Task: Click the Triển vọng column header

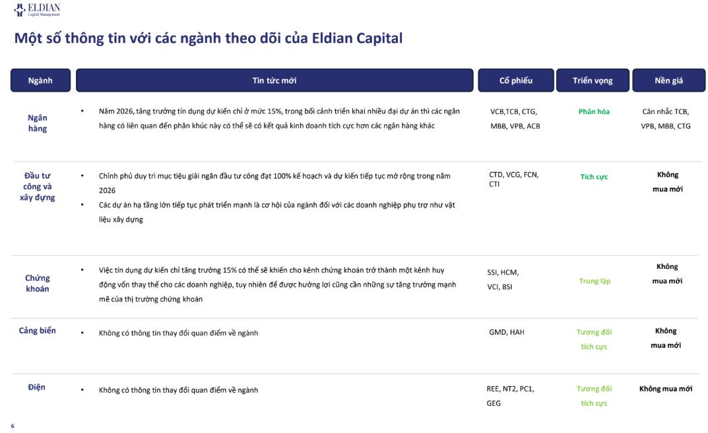Action: (593, 80)
